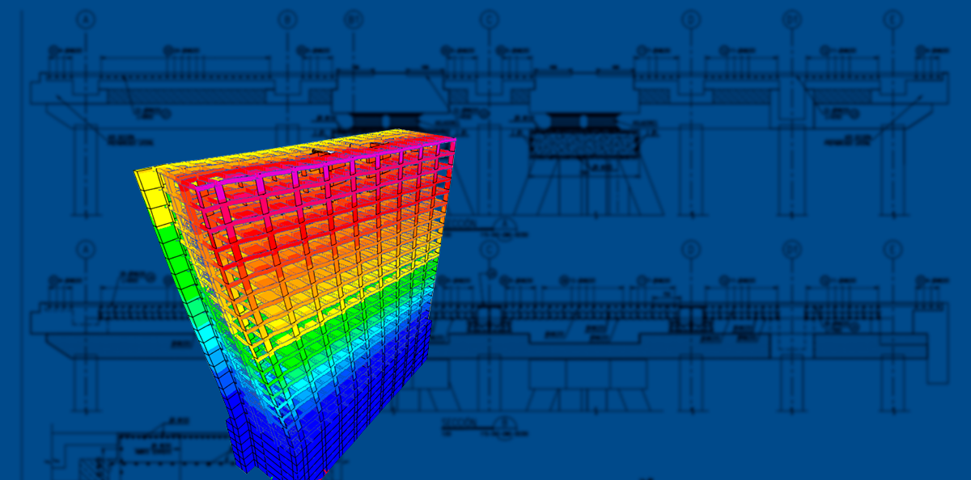Click grid bubble C in the top row

tap(490, 19)
